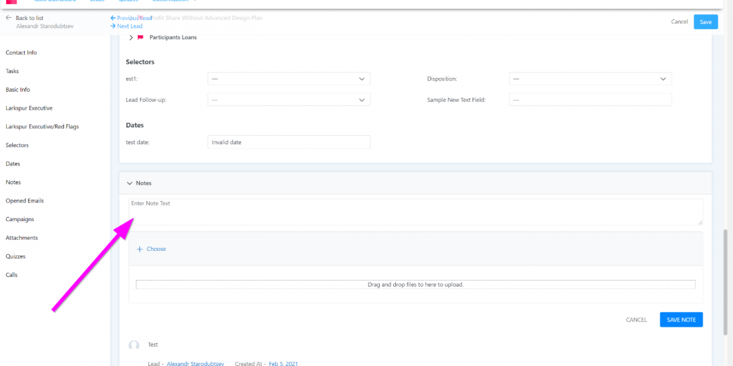Click the blue Save button at top

coord(706,22)
